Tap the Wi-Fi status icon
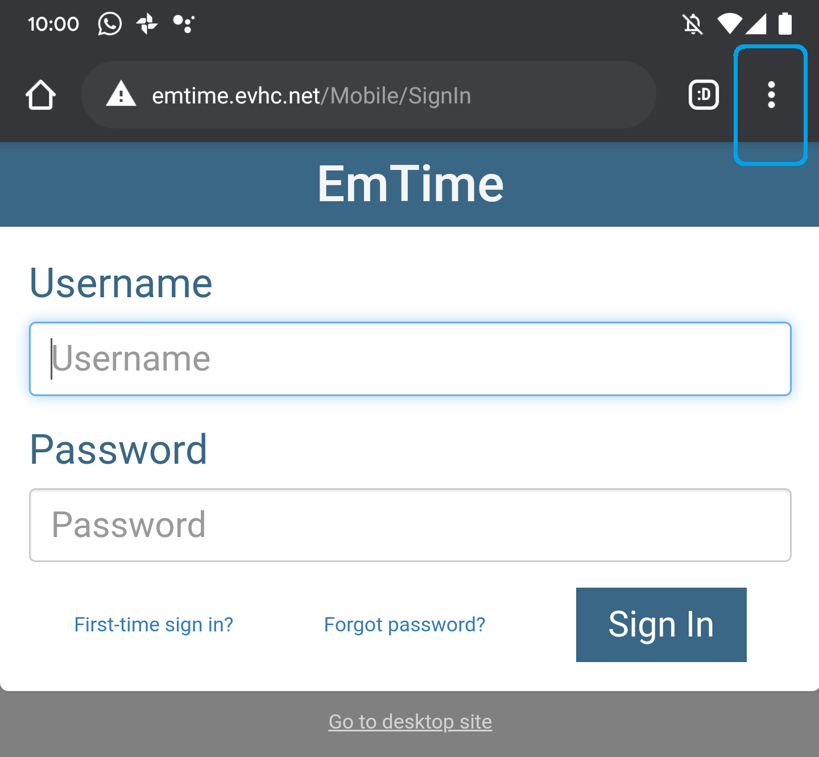819x757 pixels. (x=729, y=24)
